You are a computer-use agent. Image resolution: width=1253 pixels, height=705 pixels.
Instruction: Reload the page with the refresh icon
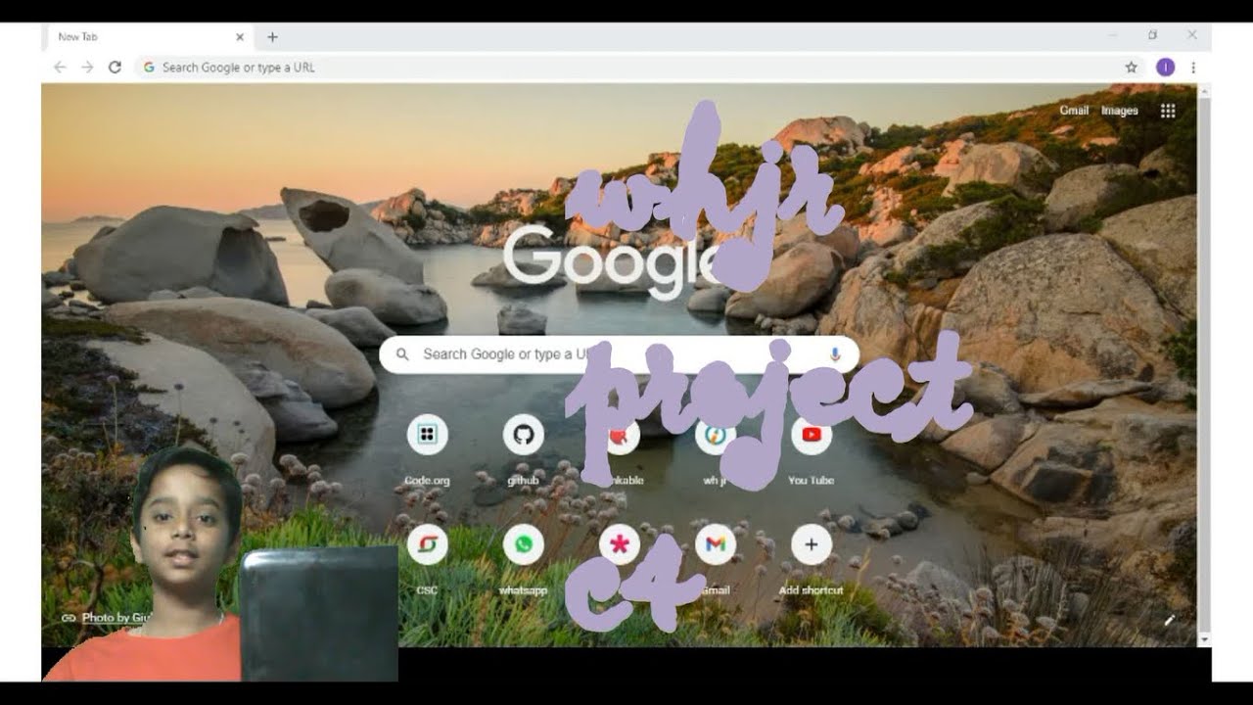[115, 68]
